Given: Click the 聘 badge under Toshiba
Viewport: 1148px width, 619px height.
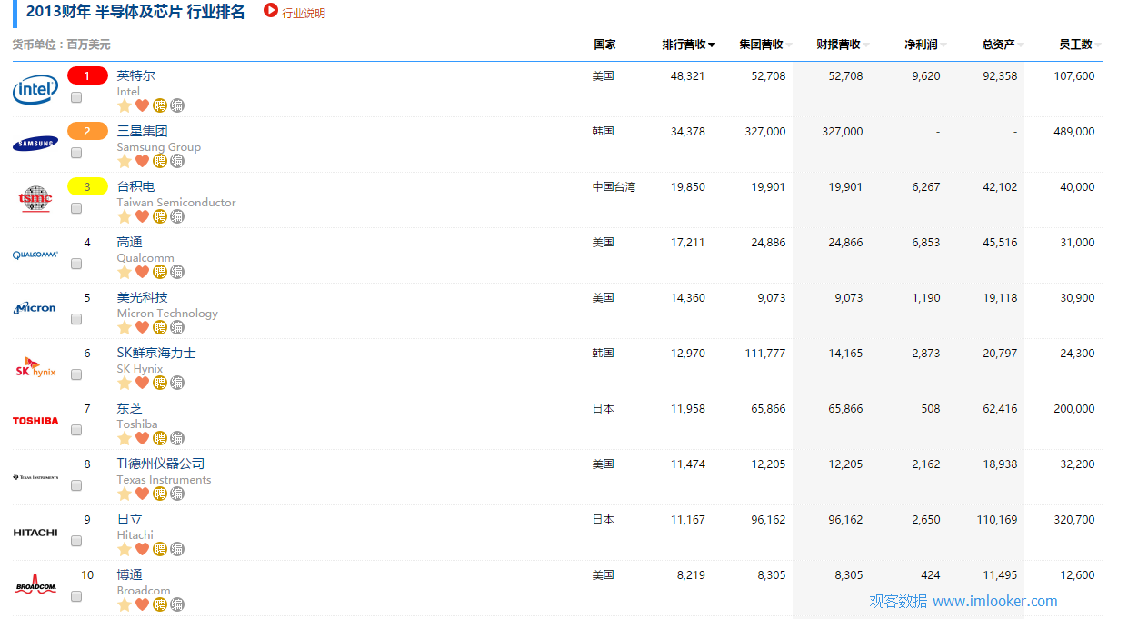Looking at the screenshot, I should tap(159, 438).
